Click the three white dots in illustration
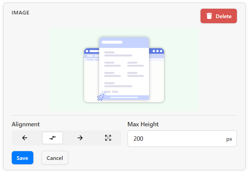The image size is (248, 172). point(157,51)
